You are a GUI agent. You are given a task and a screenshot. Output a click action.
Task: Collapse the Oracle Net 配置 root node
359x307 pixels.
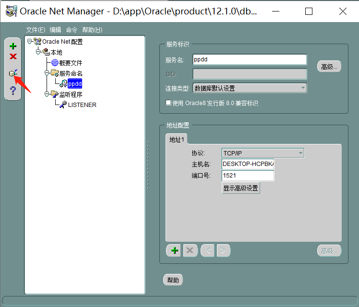pyautogui.click(x=30, y=41)
